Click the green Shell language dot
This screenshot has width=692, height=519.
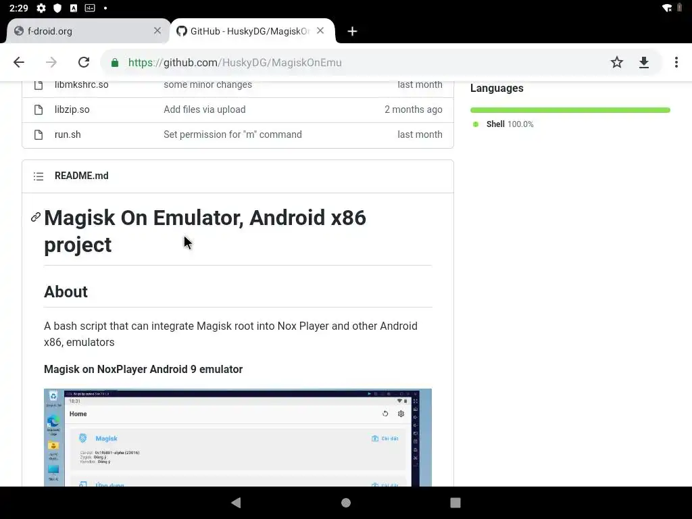(x=476, y=124)
